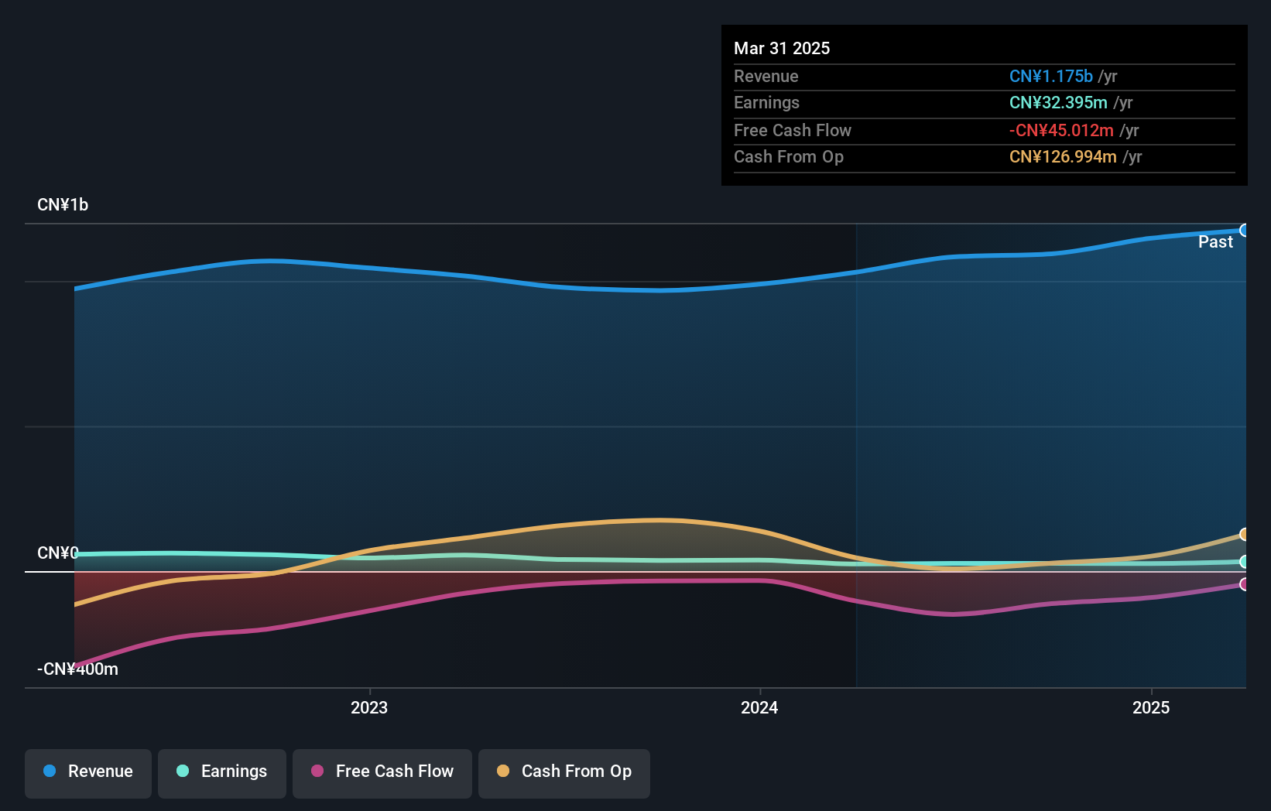Click the Cash From Op end marker
The image size is (1271, 811).
pyautogui.click(x=1244, y=534)
